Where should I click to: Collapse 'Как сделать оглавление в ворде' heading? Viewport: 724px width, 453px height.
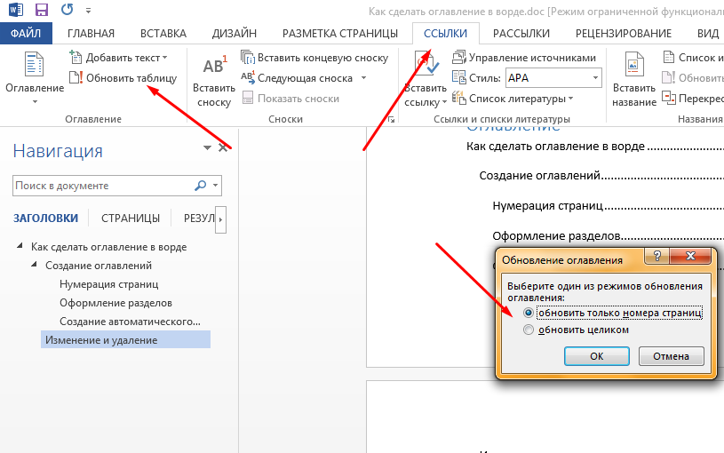pyautogui.click(x=20, y=246)
